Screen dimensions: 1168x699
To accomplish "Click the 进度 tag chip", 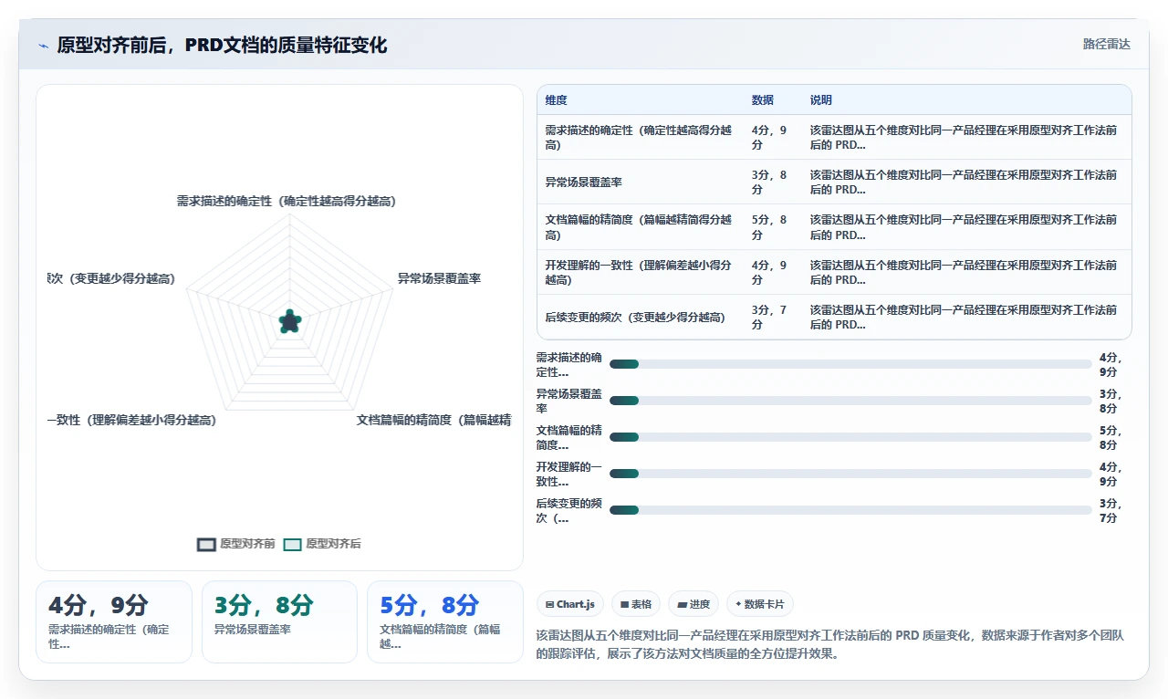I will [x=693, y=604].
